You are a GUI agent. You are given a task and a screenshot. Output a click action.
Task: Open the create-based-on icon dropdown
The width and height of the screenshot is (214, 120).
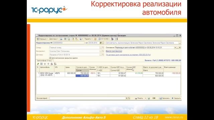[81, 39]
